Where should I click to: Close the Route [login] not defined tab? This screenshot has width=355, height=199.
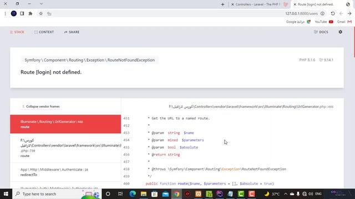(x=295, y=4)
